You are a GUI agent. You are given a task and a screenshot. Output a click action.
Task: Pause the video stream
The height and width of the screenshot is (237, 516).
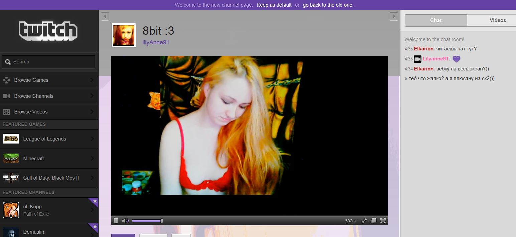116,221
